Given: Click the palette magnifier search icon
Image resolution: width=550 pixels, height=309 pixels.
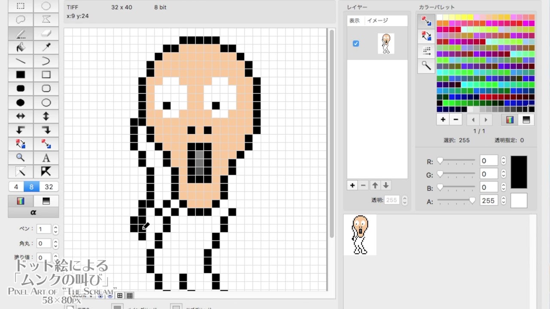Looking at the screenshot, I should (426, 66).
